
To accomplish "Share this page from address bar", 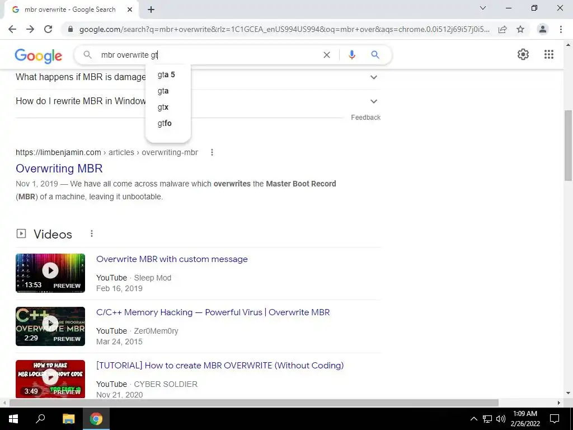I will tap(502, 29).
